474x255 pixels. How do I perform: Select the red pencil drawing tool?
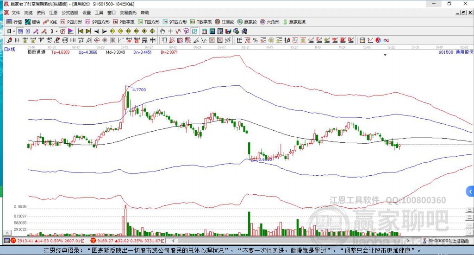coord(9,40)
